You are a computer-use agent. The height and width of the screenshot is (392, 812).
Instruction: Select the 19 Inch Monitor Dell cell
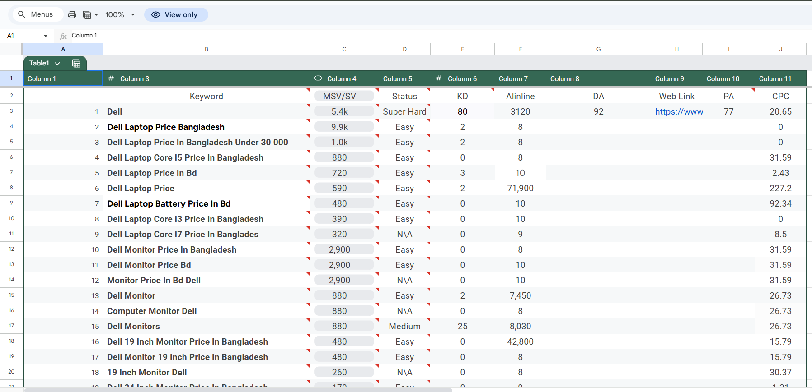coord(207,372)
